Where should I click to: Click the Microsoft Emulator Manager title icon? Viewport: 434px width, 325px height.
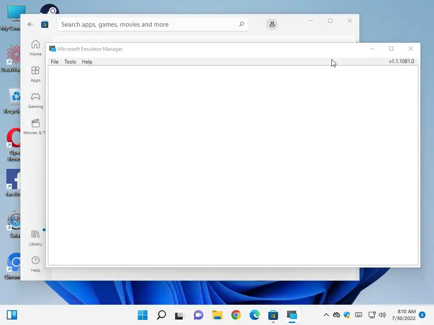(52, 49)
